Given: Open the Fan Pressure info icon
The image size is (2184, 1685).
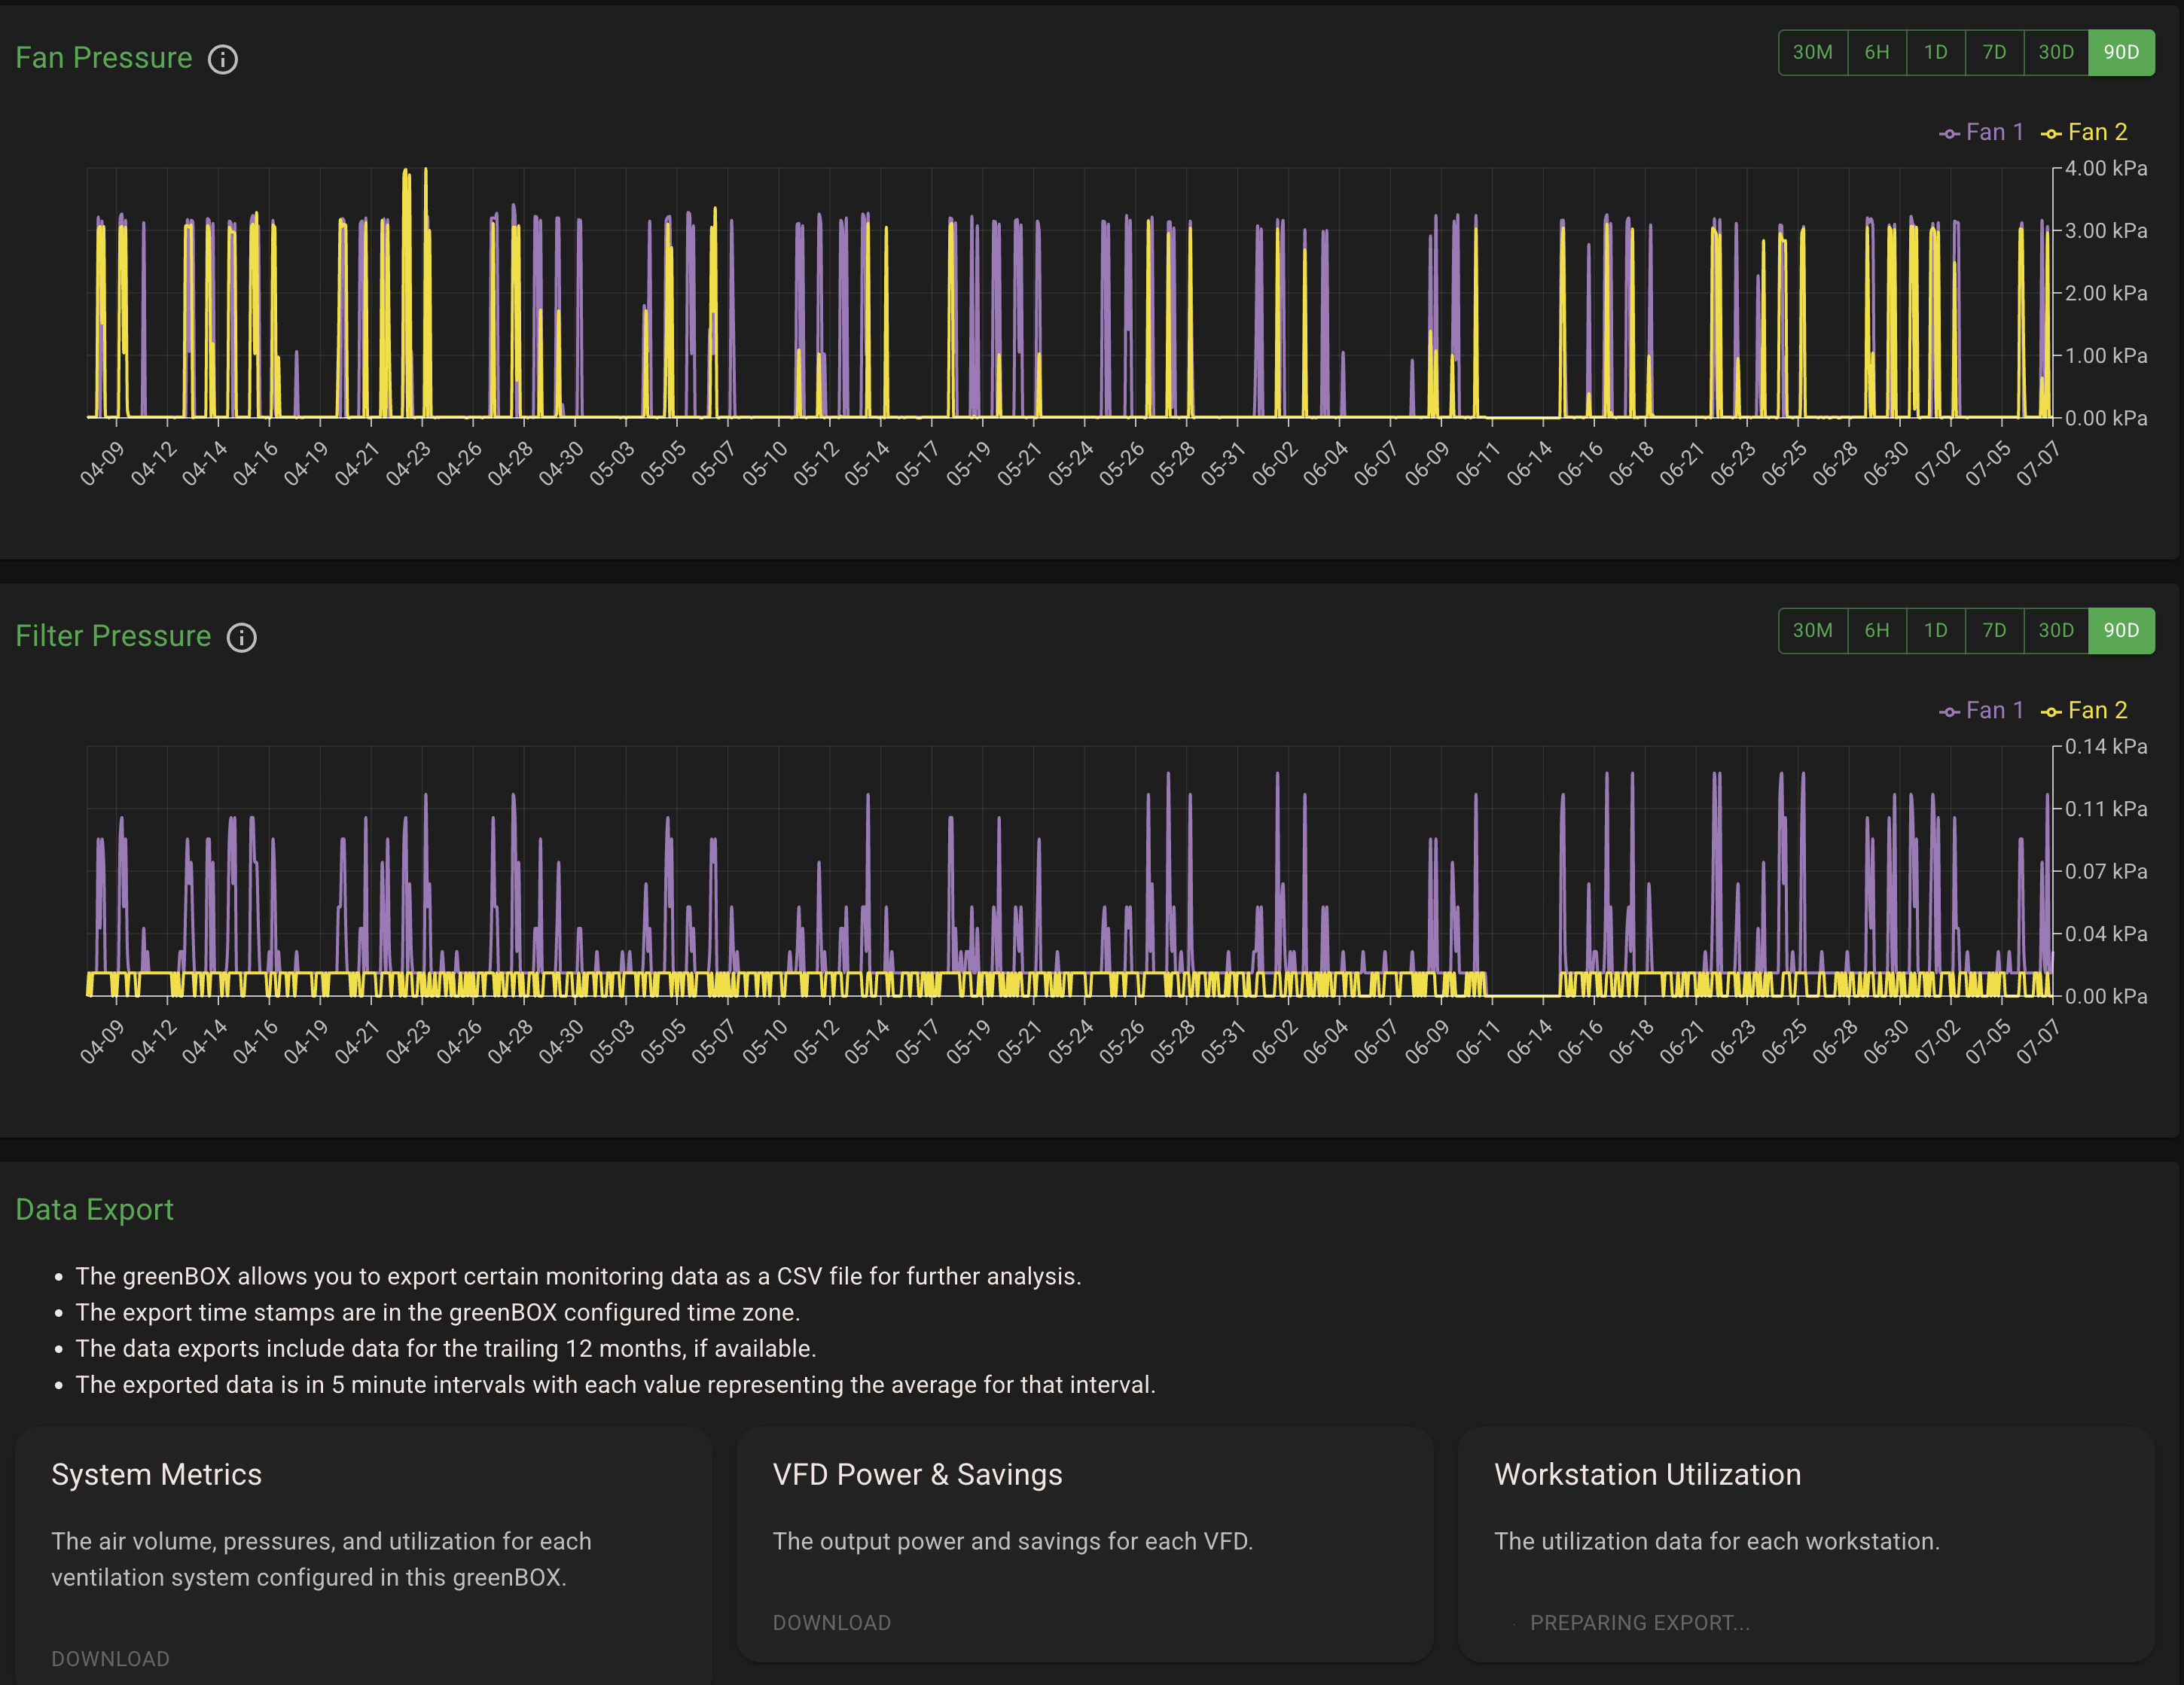Looking at the screenshot, I should click(222, 59).
